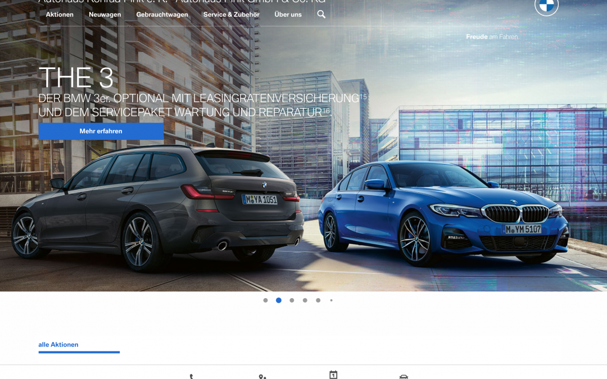Open the Über uns menu
Viewport: 607px width, 379px height.
pos(288,15)
